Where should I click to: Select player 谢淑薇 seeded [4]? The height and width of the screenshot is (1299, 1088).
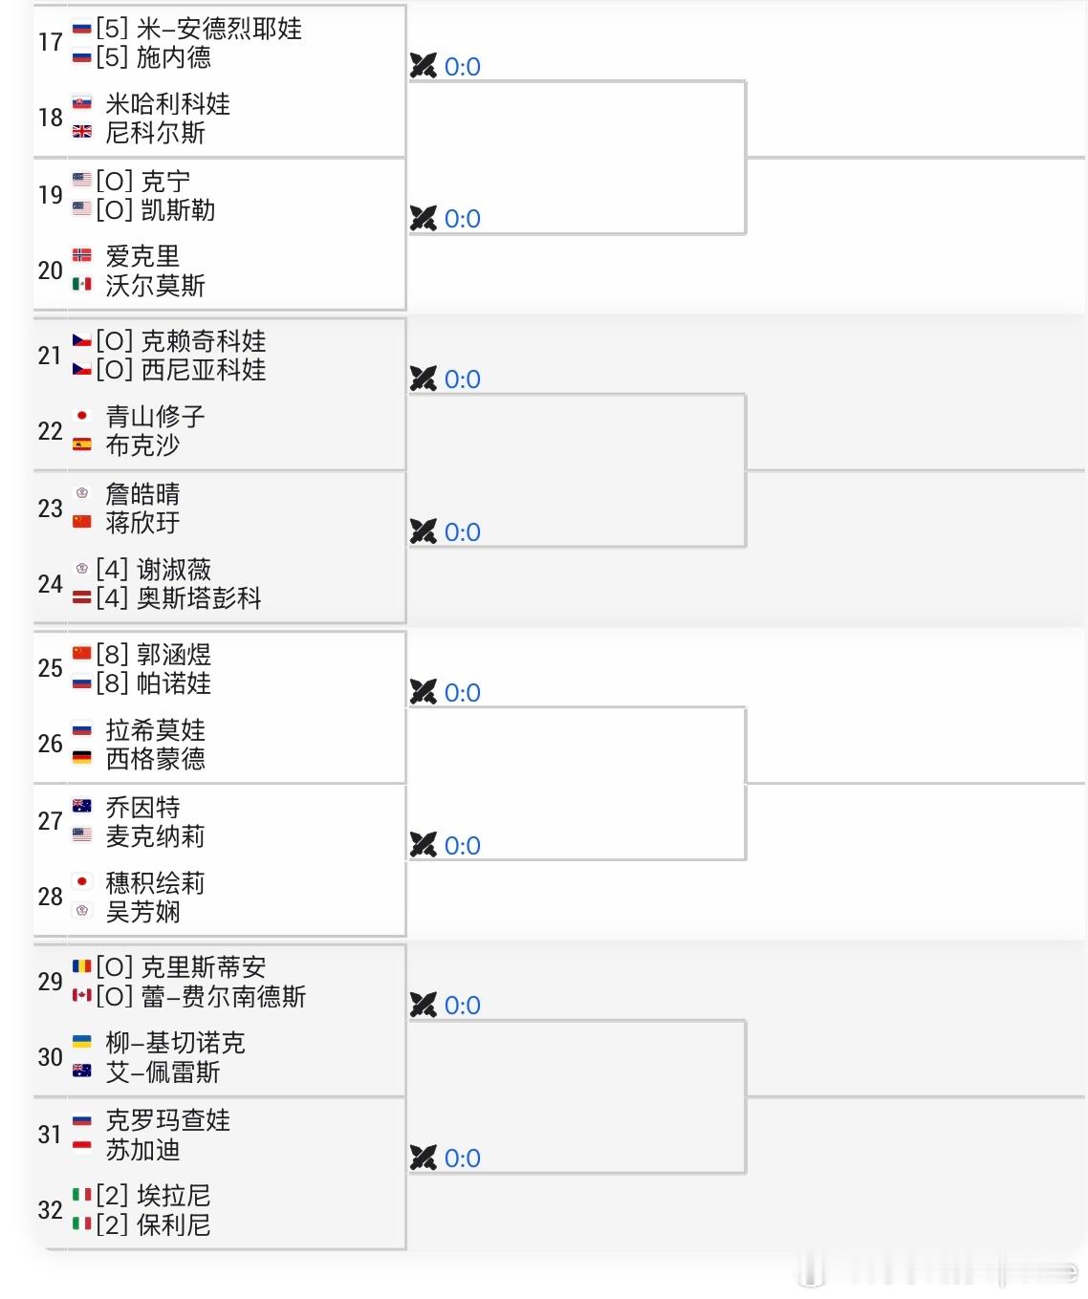pos(174,570)
